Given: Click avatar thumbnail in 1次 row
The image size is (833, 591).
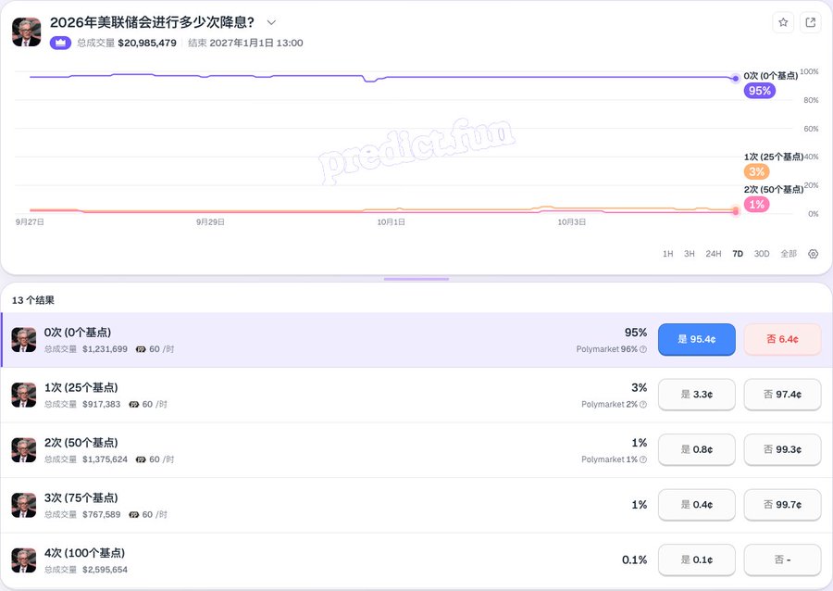Looking at the screenshot, I should coord(24,396).
